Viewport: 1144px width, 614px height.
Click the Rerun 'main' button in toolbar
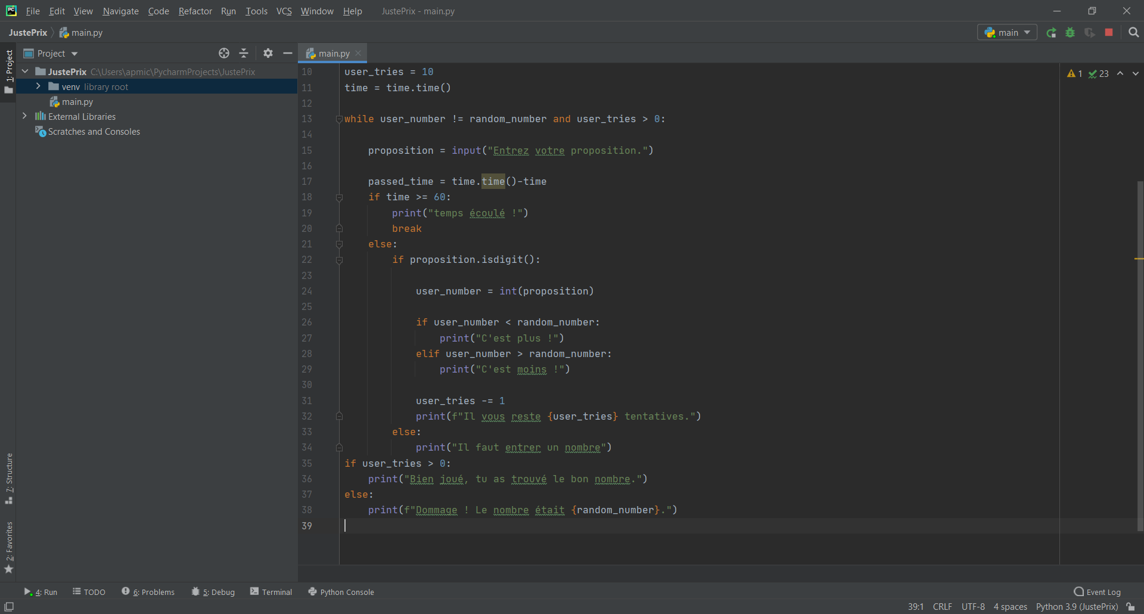pos(1052,33)
